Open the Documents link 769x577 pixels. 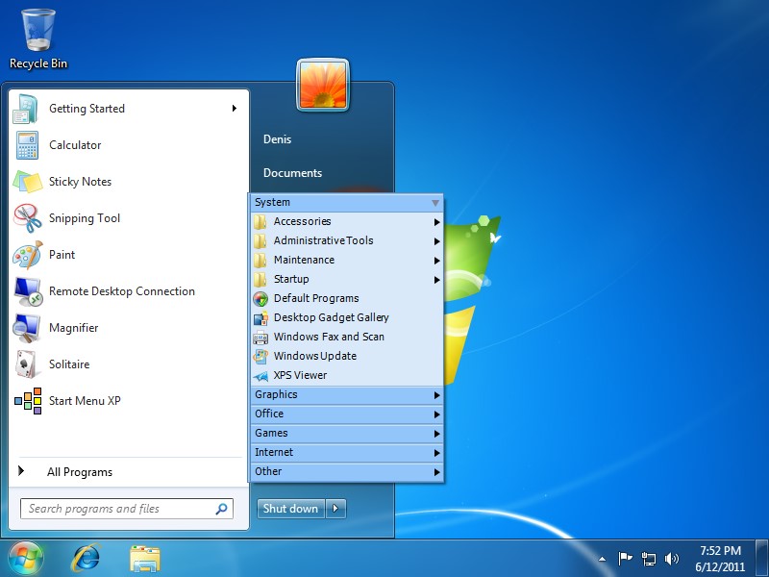point(292,173)
